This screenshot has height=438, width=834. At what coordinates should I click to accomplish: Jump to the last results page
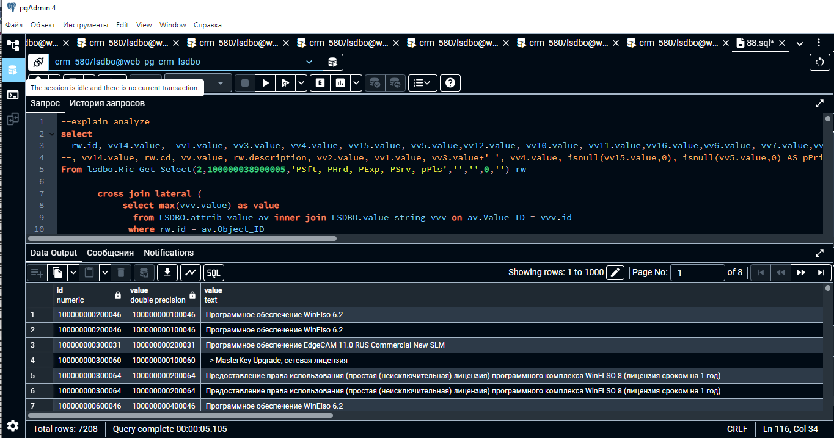coord(821,273)
